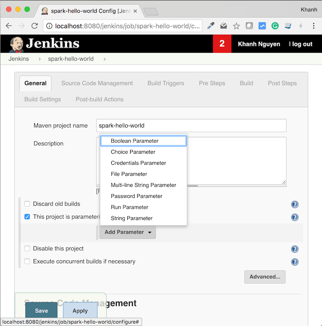Click the blue laptop extension icon
322x326 pixels.
[288, 26]
